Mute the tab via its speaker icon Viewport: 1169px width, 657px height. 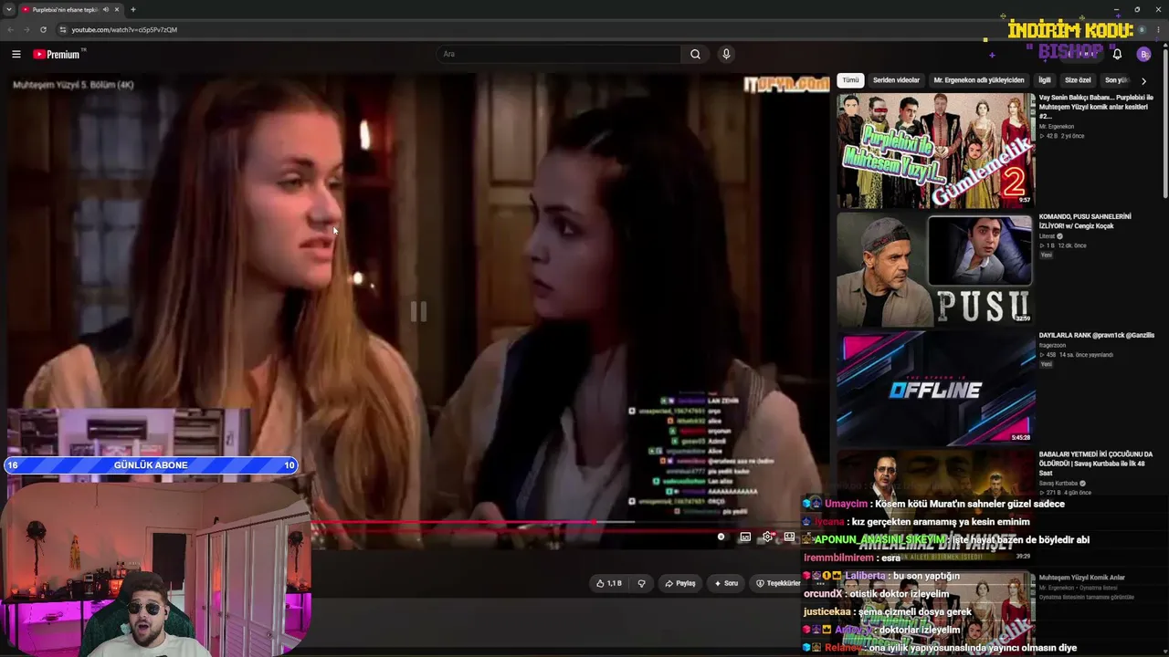coord(106,10)
